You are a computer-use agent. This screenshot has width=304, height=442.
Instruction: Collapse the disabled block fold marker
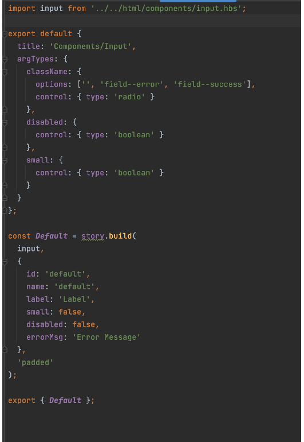point(5,123)
